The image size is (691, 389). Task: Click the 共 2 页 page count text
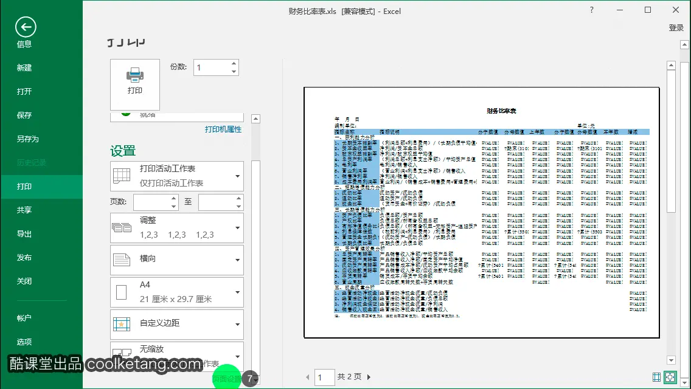pyautogui.click(x=349, y=377)
